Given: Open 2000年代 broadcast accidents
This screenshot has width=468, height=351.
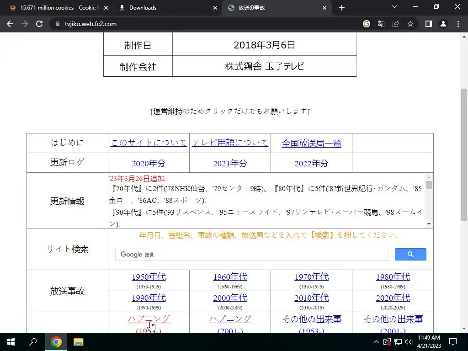Looking at the screenshot, I should 230,298.
